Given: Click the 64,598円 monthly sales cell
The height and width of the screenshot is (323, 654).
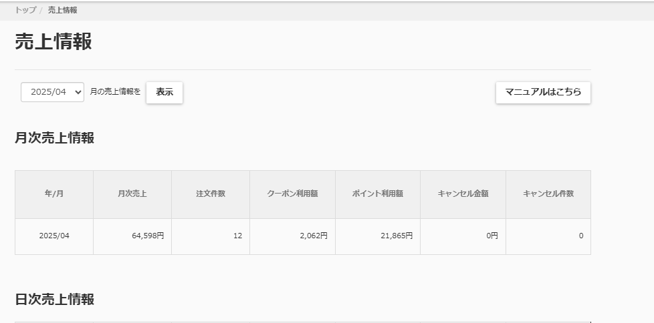Looking at the screenshot, I should coord(132,236).
